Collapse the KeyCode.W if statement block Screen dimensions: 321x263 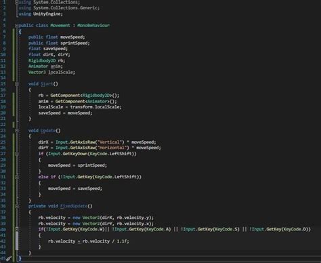click(x=17, y=229)
